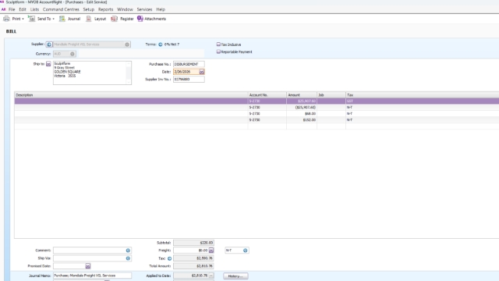This screenshot has width=499, height=281.
Task: Click the Total Amount value field
Action: (193, 266)
